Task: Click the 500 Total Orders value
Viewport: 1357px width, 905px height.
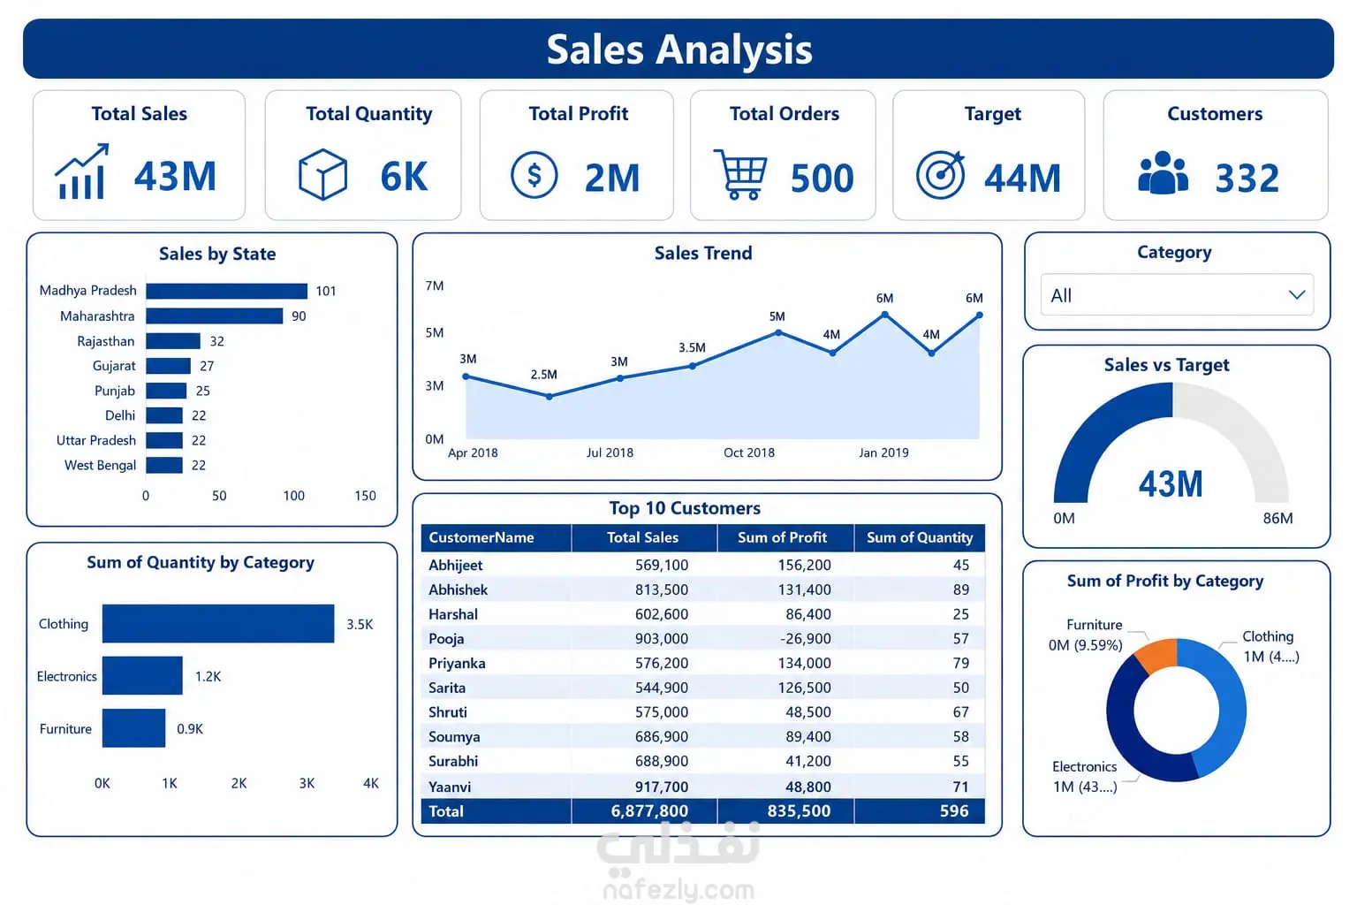Action: pos(822,178)
